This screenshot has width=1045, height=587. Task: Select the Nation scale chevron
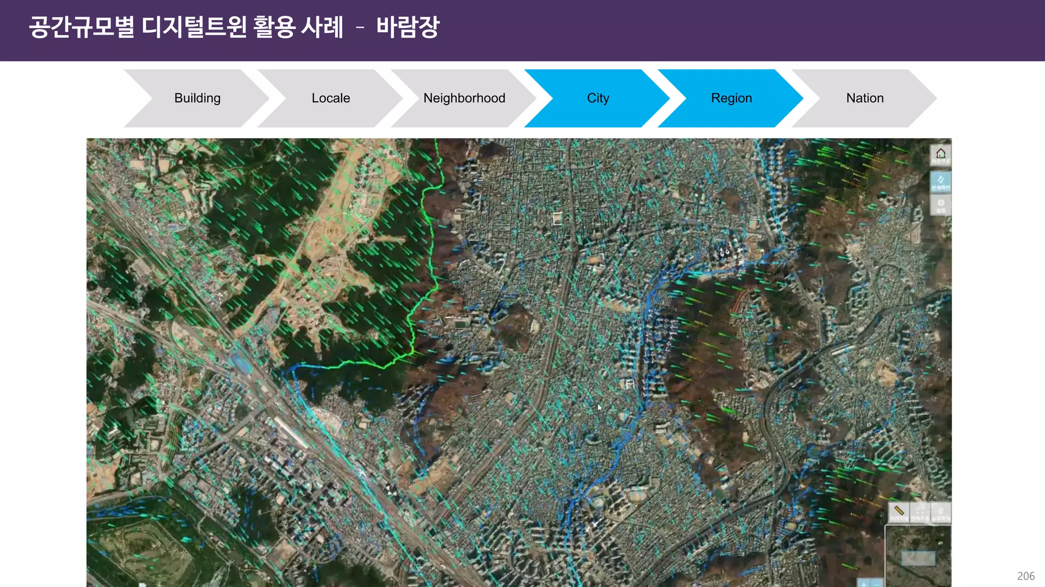coord(864,98)
